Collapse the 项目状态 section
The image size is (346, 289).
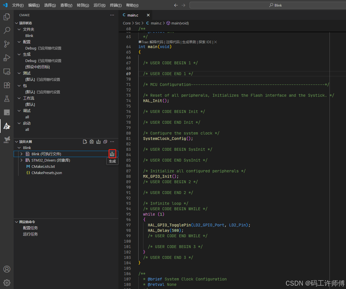(x=17, y=23)
